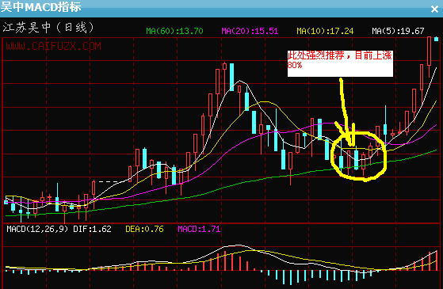Click the MA(60):13.70 green label
443x289 pixels.
point(174,31)
